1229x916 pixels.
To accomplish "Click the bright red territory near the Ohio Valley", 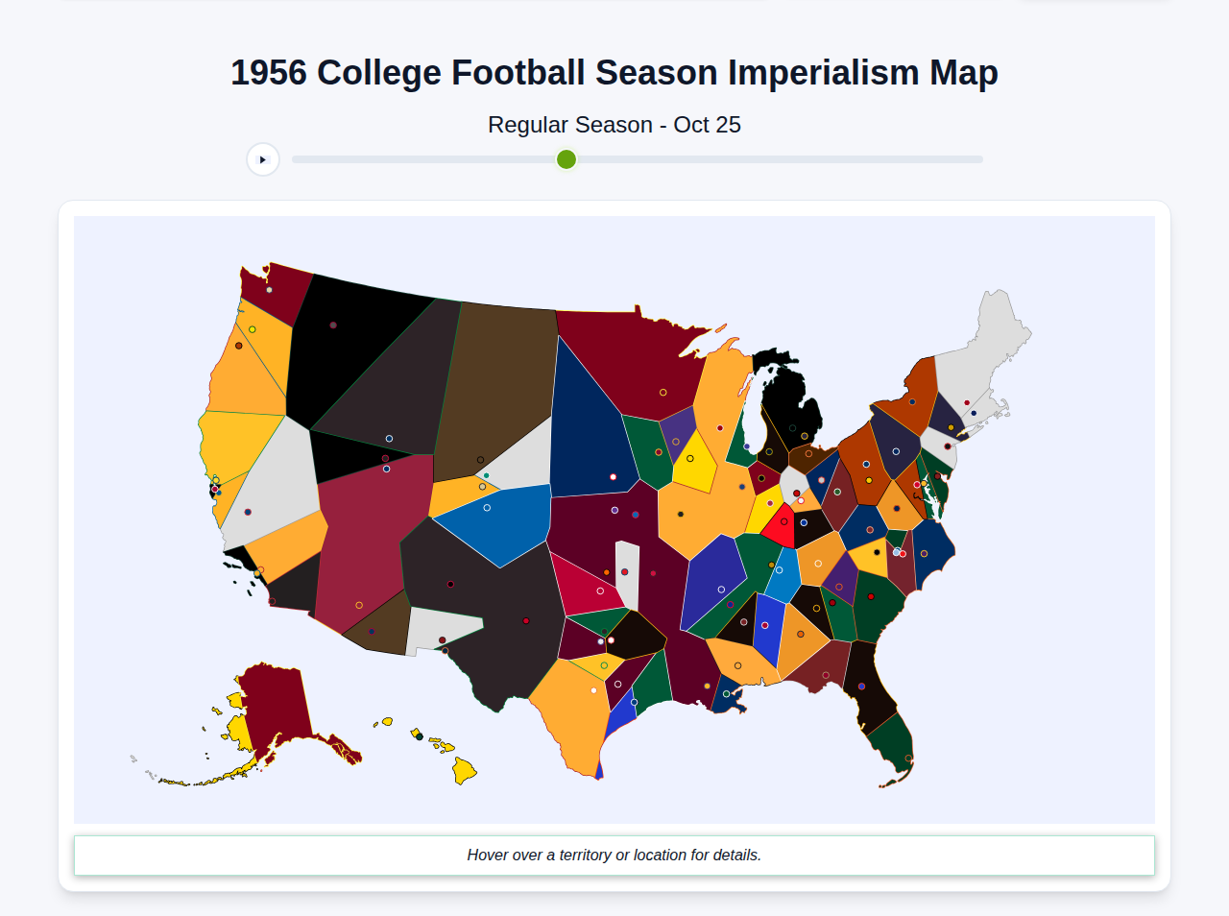I will (x=785, y=526).
